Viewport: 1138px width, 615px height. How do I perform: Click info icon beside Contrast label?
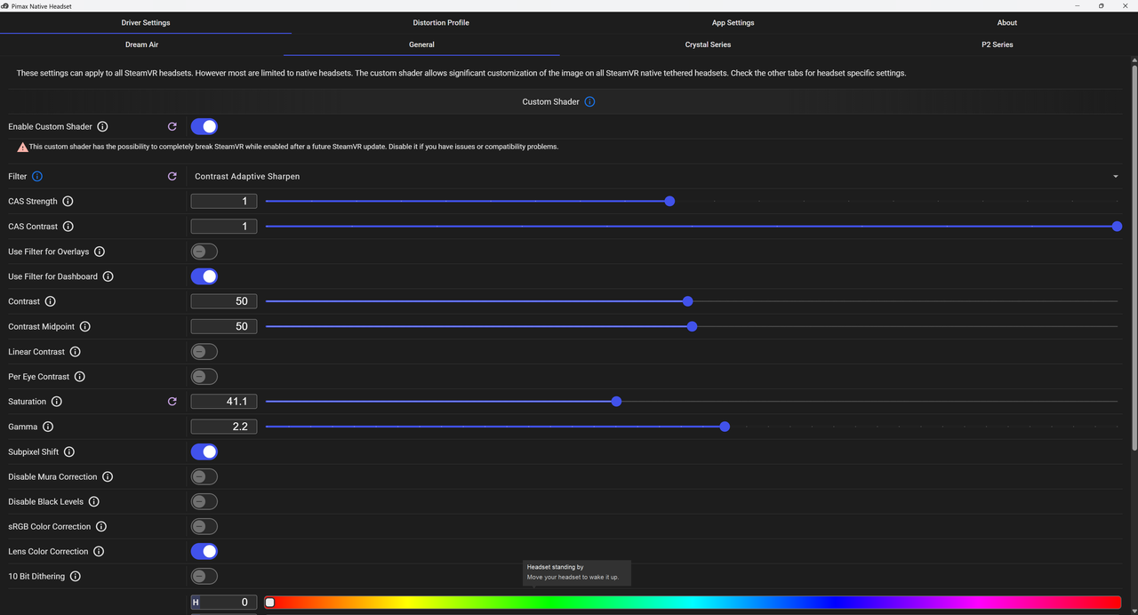click(50, 302)
